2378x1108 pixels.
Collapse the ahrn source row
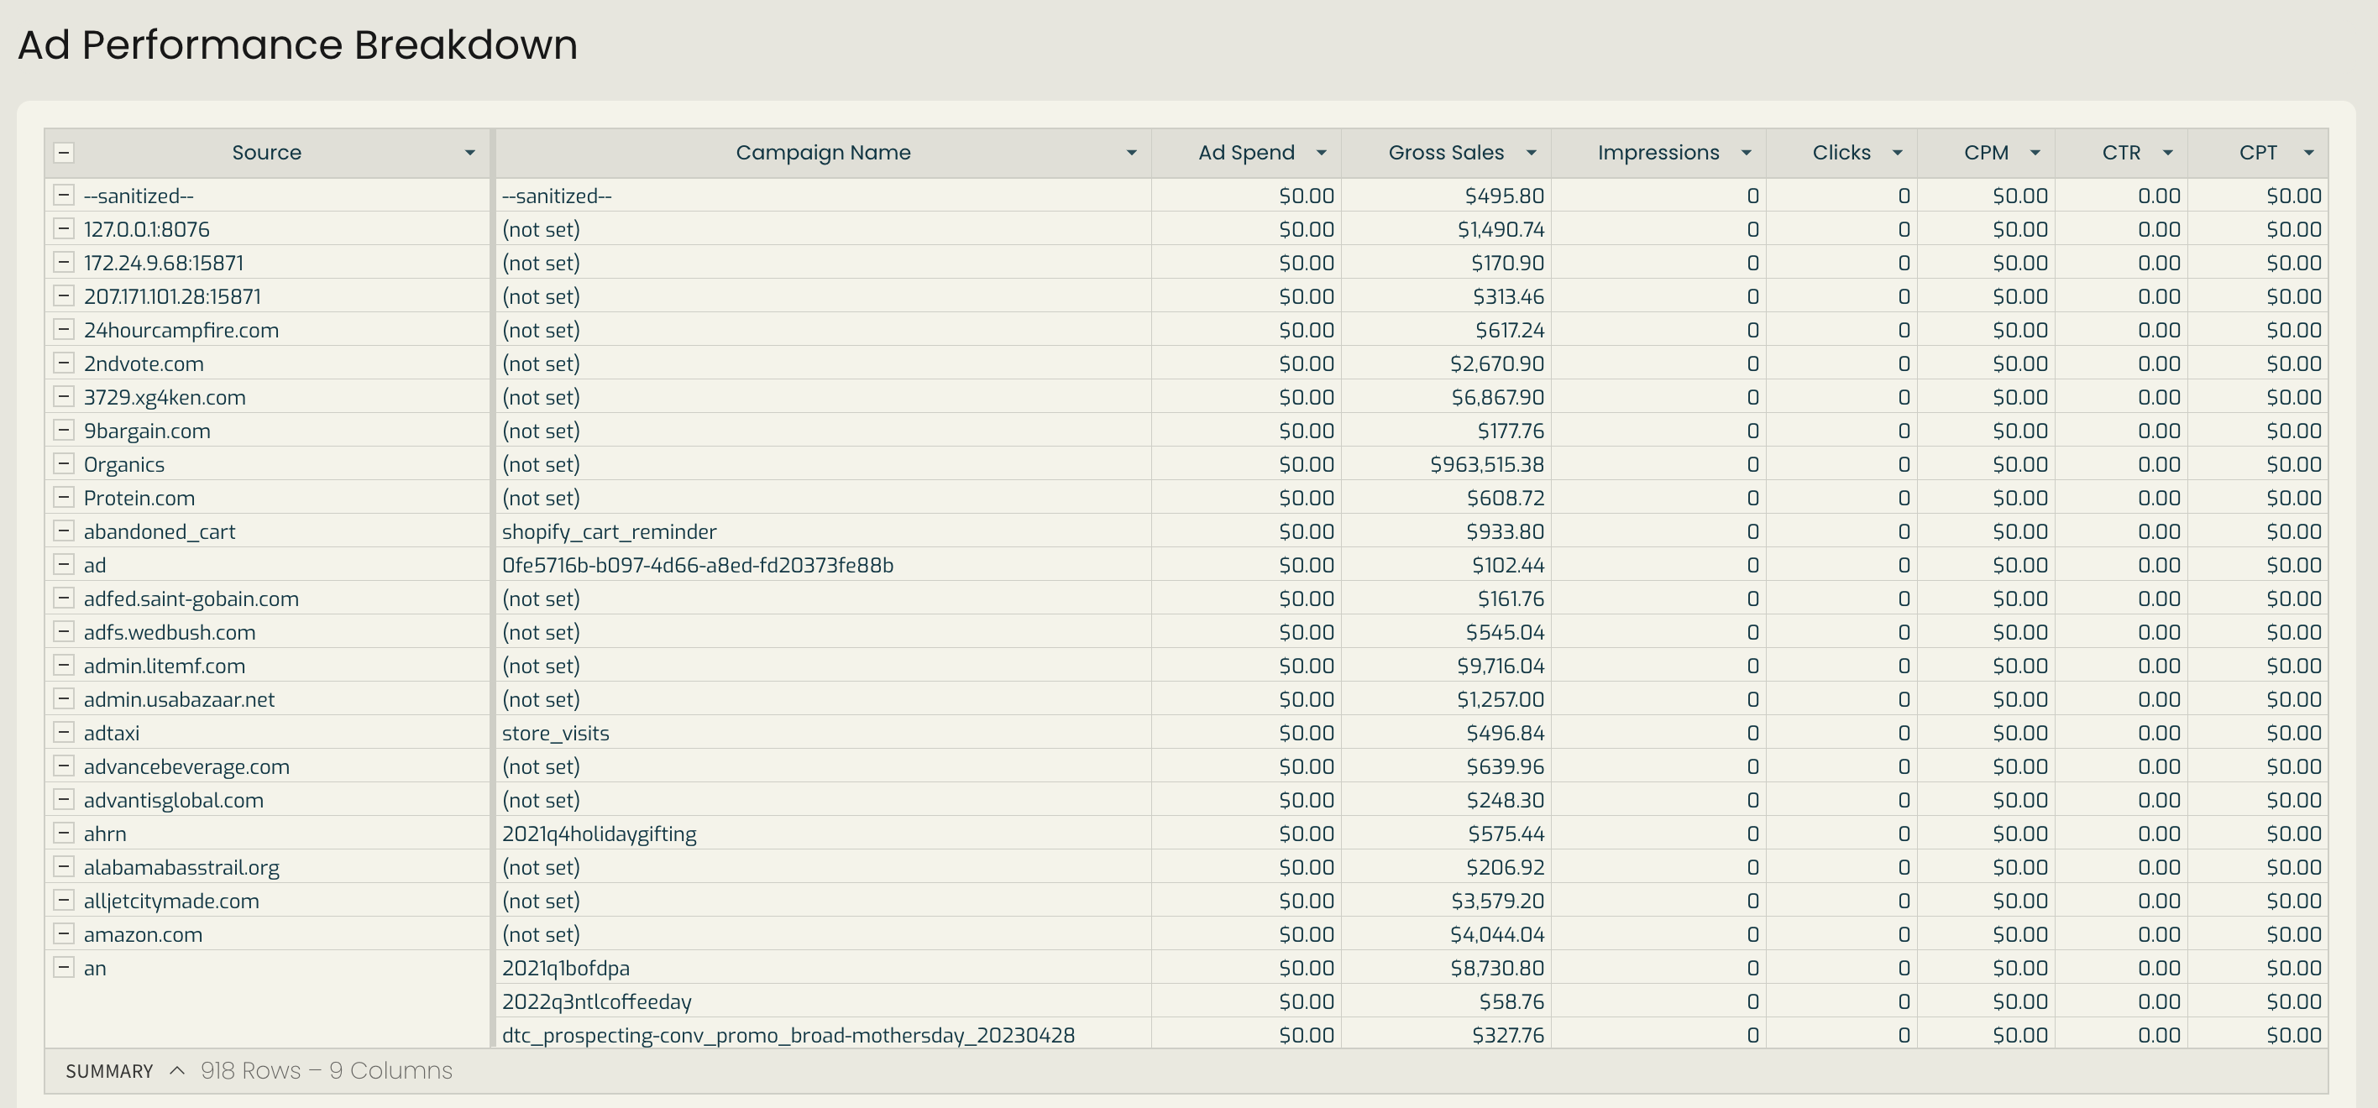(64, 833)
